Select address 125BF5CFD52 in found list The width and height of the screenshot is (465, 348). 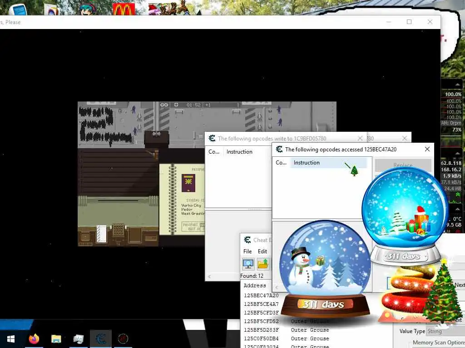[x=261, y=321]
